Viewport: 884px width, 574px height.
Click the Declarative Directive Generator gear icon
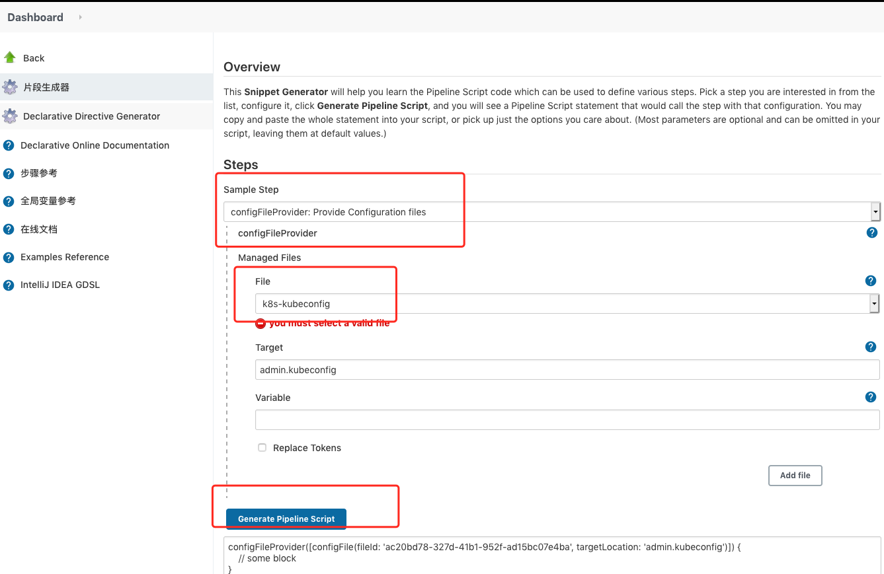coord(10,116)
